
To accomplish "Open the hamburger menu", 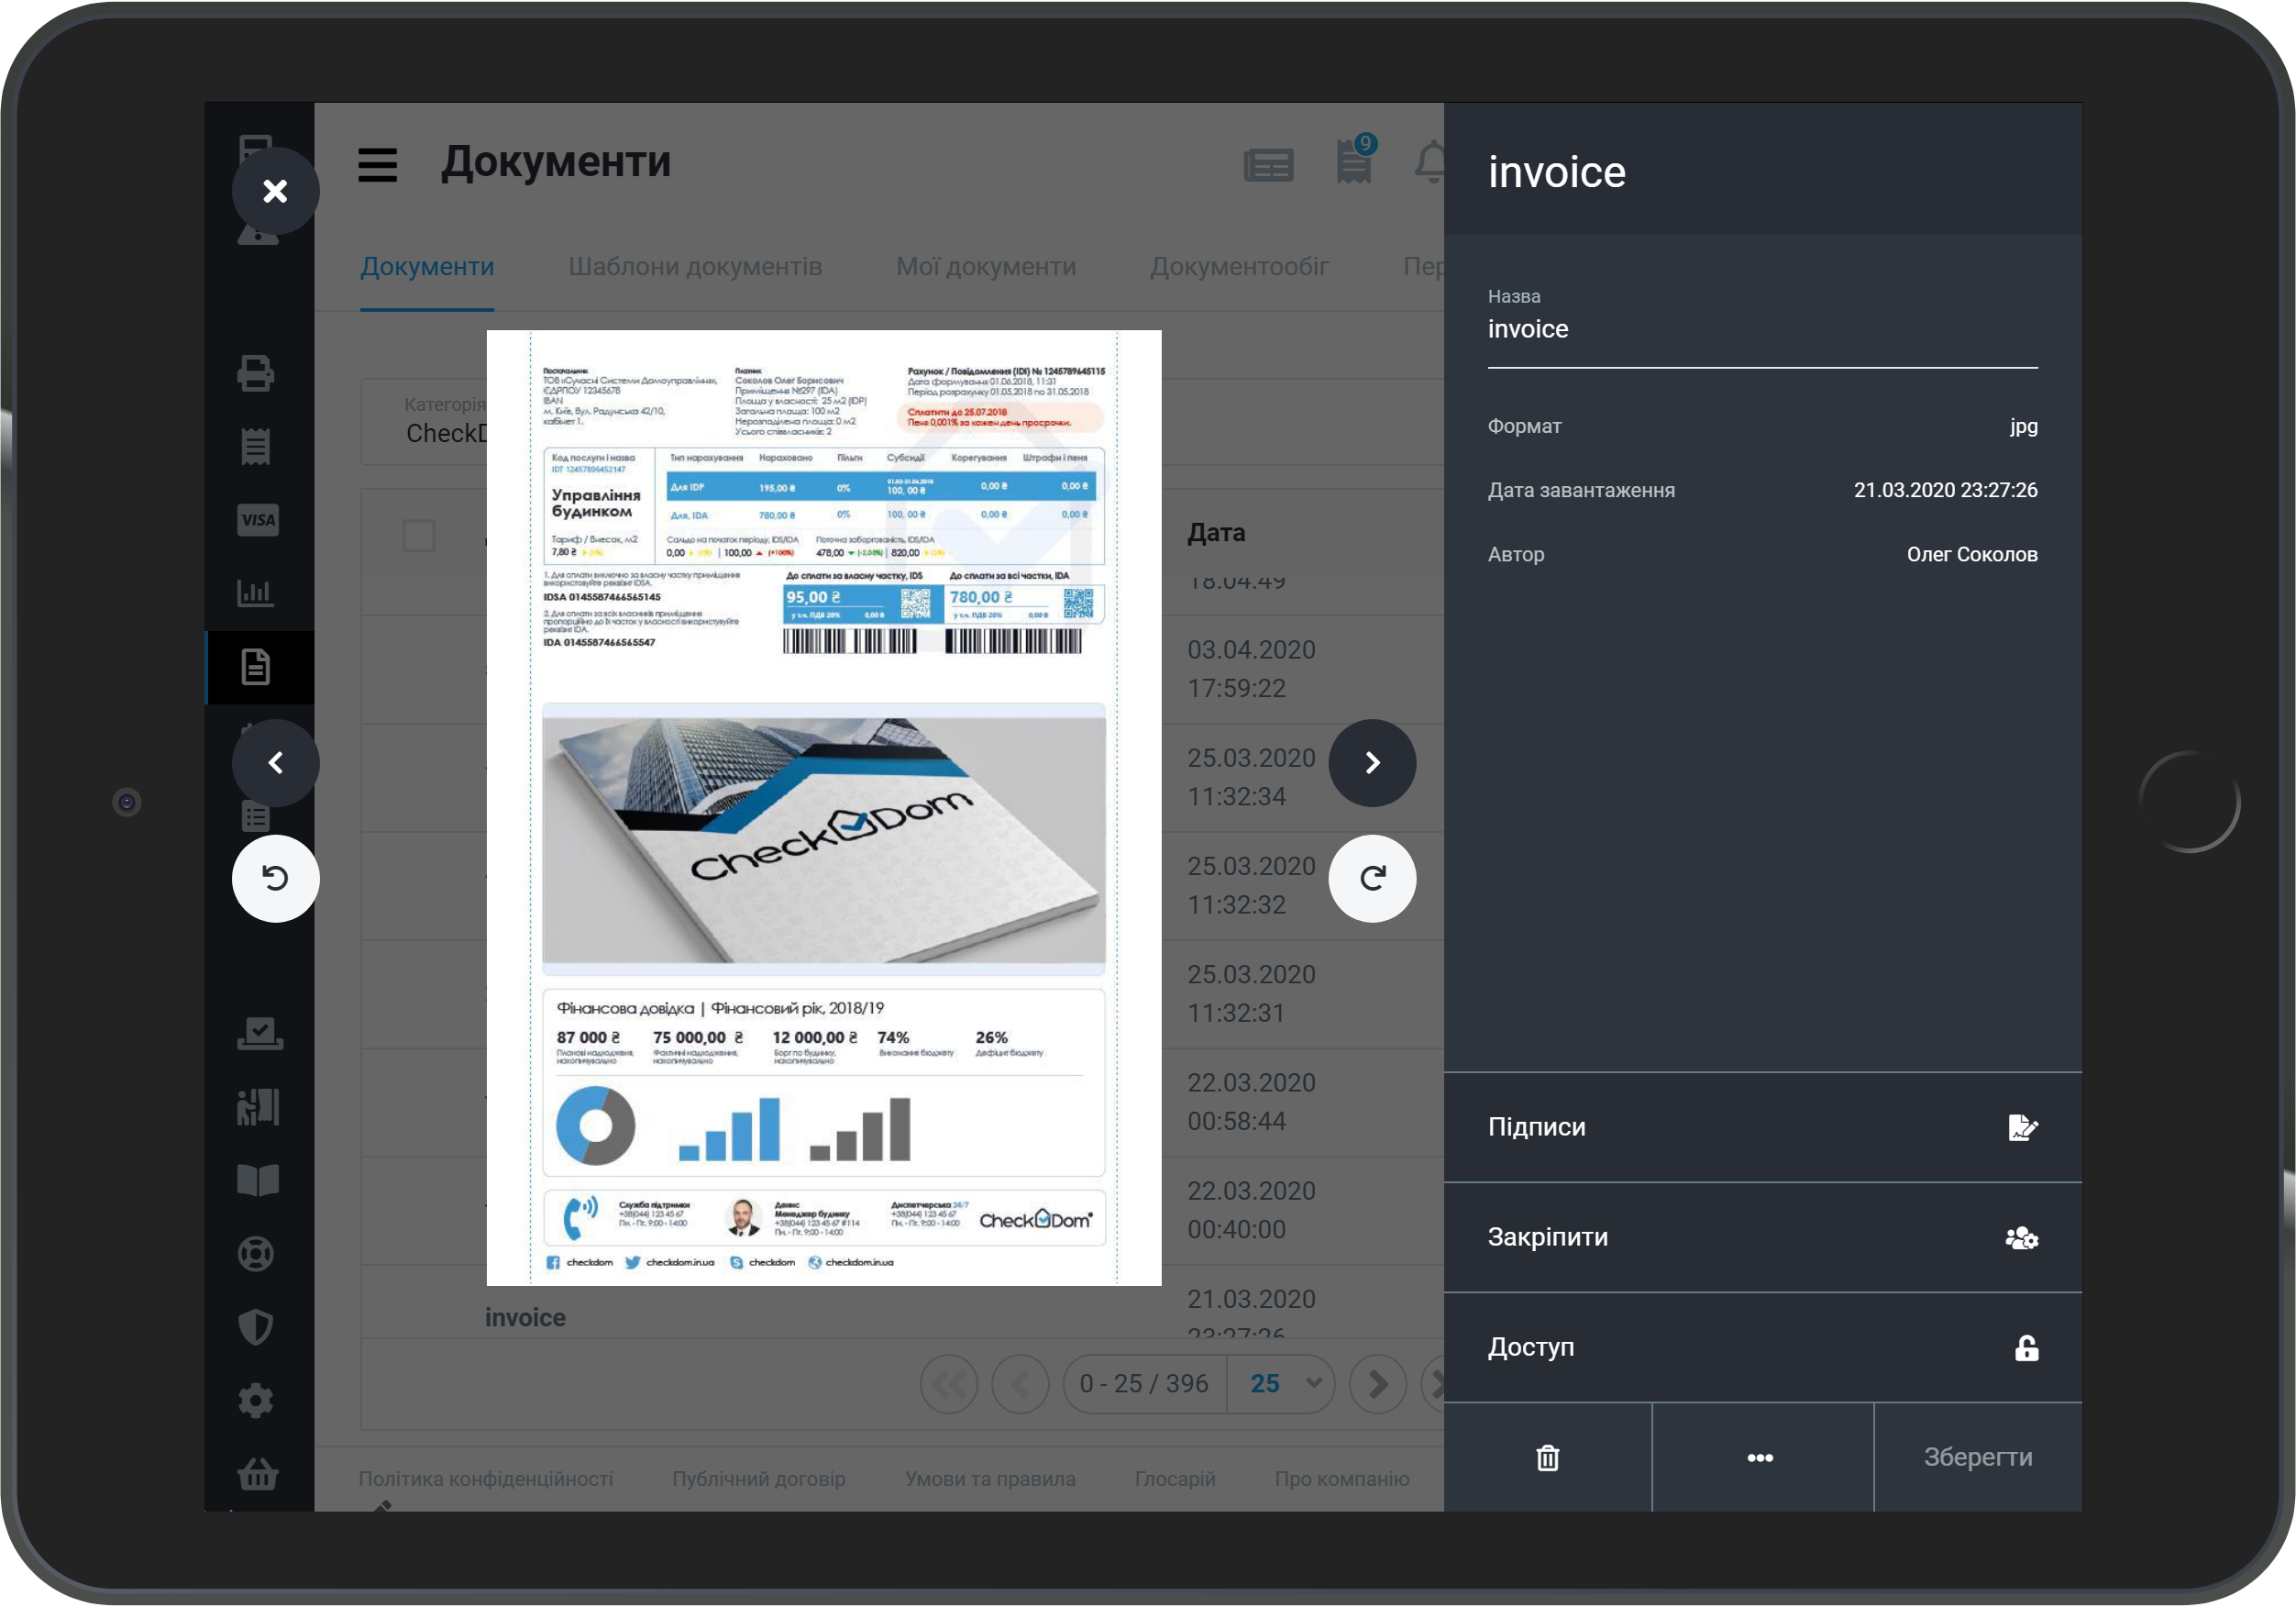I will click(377, 165).
